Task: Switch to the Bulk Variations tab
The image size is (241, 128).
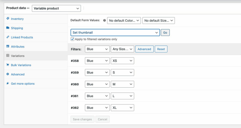Action: pos(21,65)
